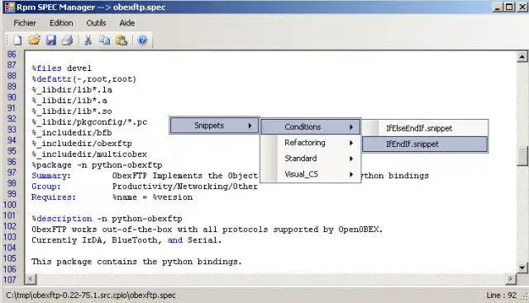This screenshot has height=303, width=529.
Task: Click the '%package -n python-obexftp' line
Action: 97,165
